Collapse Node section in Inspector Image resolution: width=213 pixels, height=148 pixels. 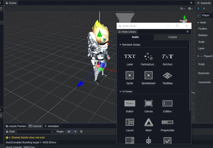[x=198, y=23]
